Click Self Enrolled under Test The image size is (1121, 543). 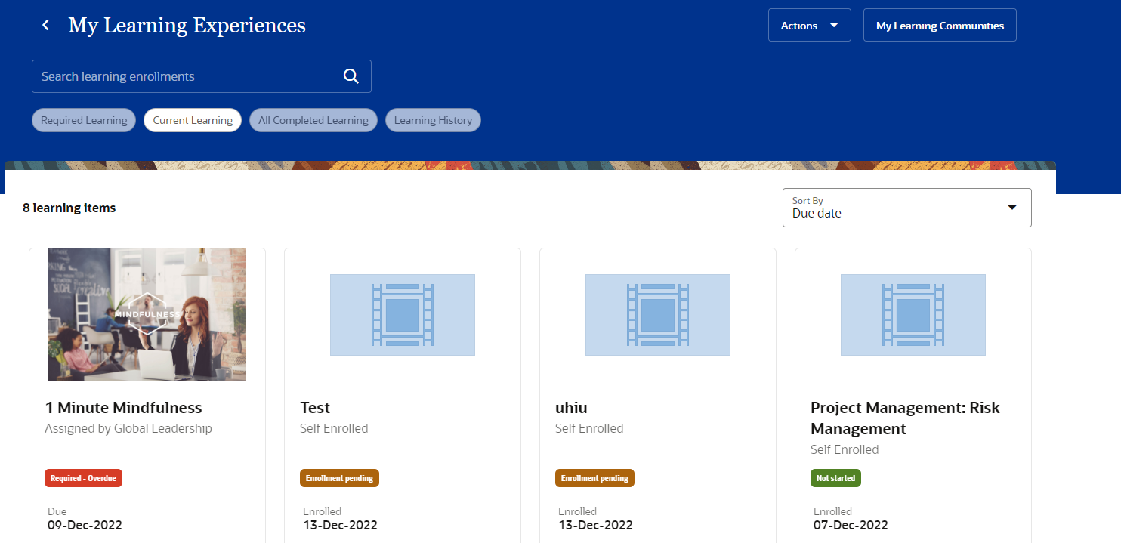coord(334,428)
